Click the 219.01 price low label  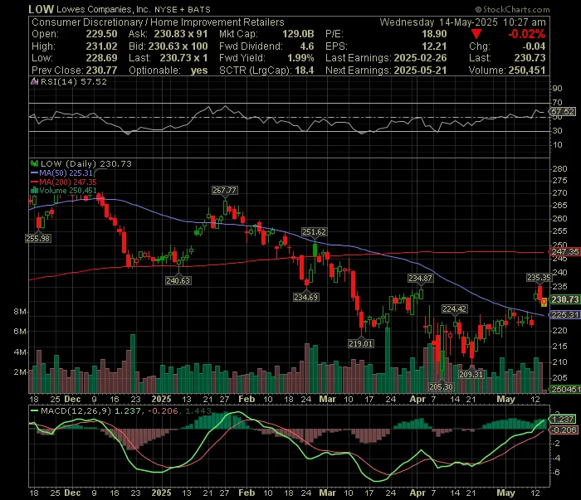(360, 343)
